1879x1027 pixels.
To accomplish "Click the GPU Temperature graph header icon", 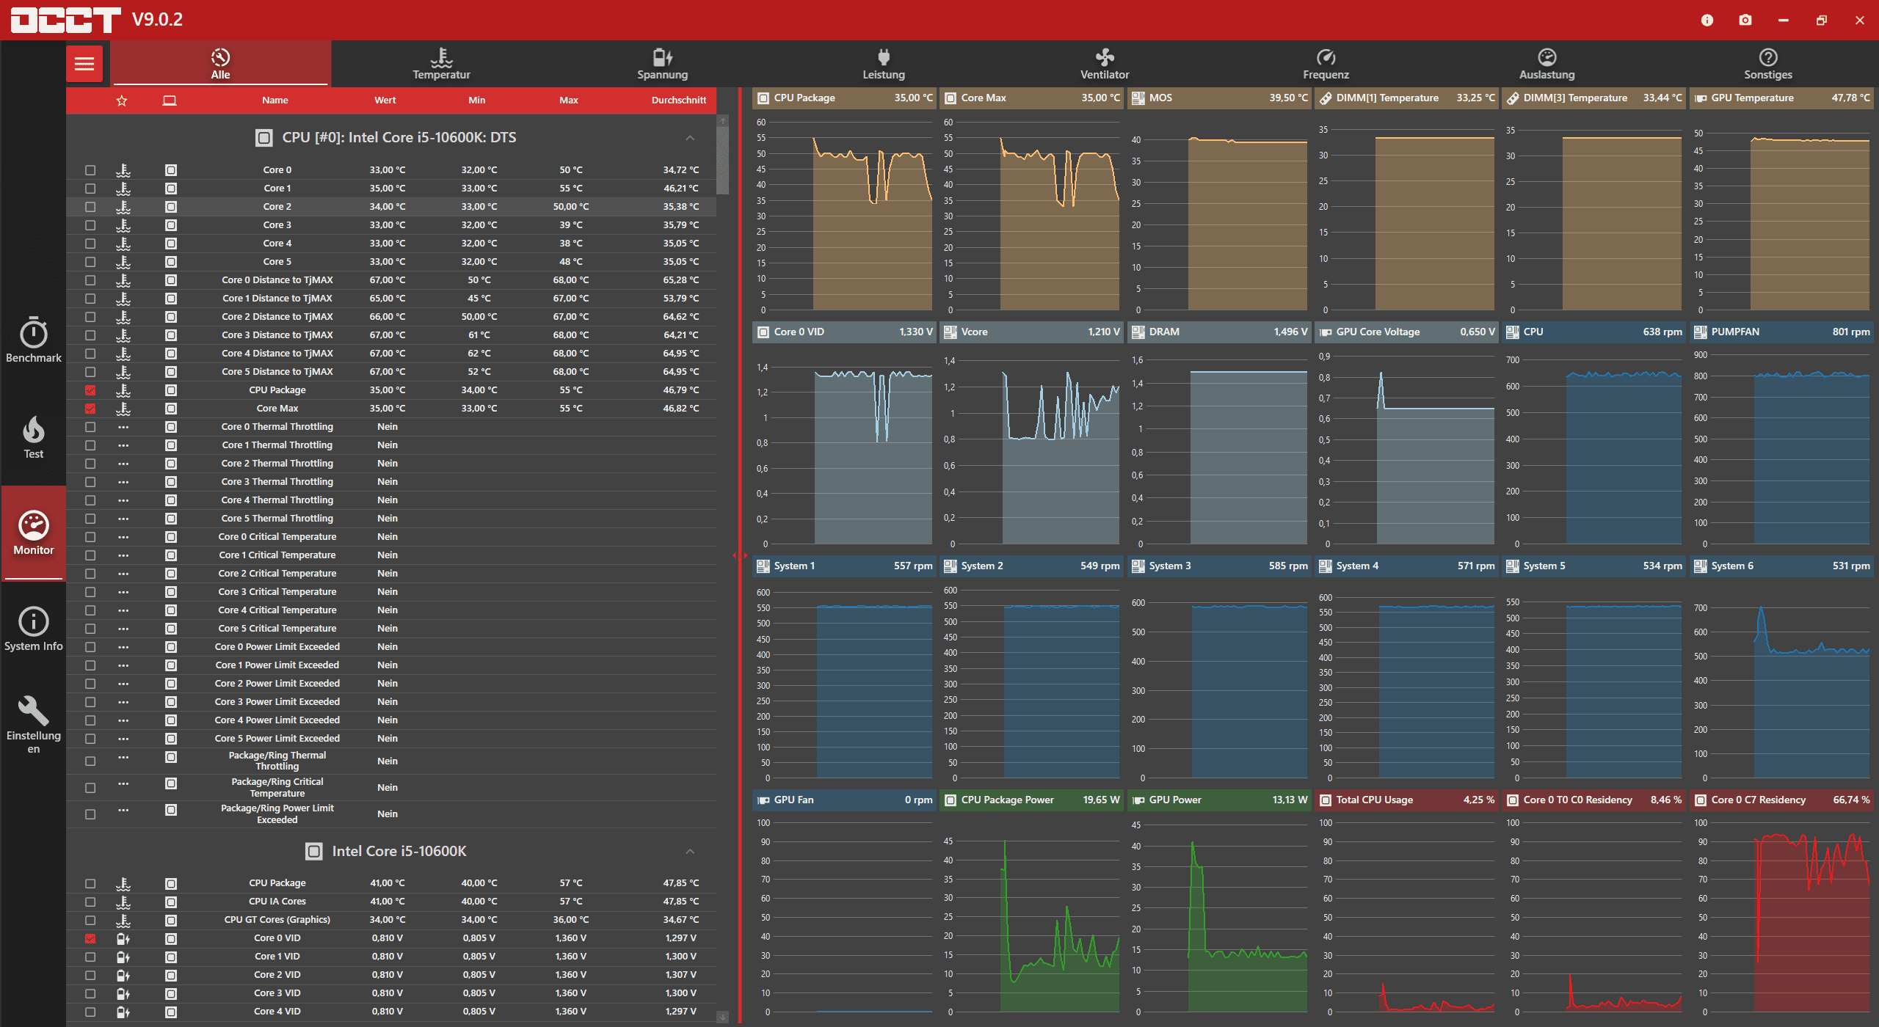I will [1701, 98].
